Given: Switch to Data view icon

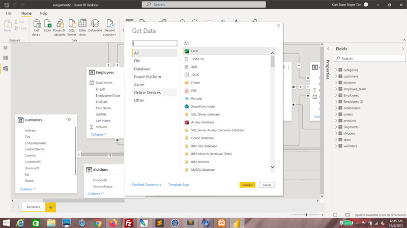Looking at the screenshot, I should point(6,58).
